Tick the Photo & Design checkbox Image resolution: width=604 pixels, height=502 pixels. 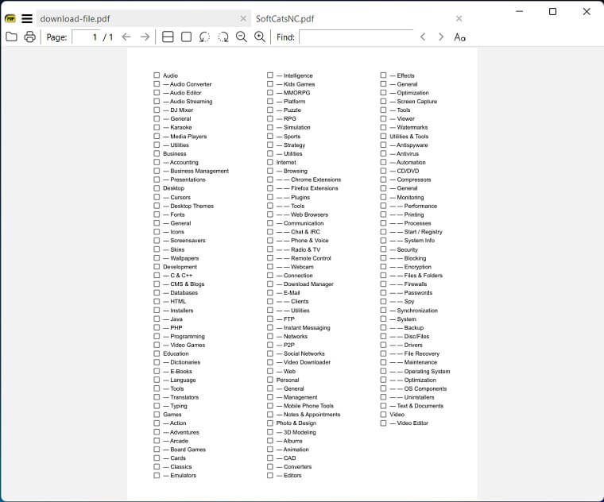tap(270, 423)
